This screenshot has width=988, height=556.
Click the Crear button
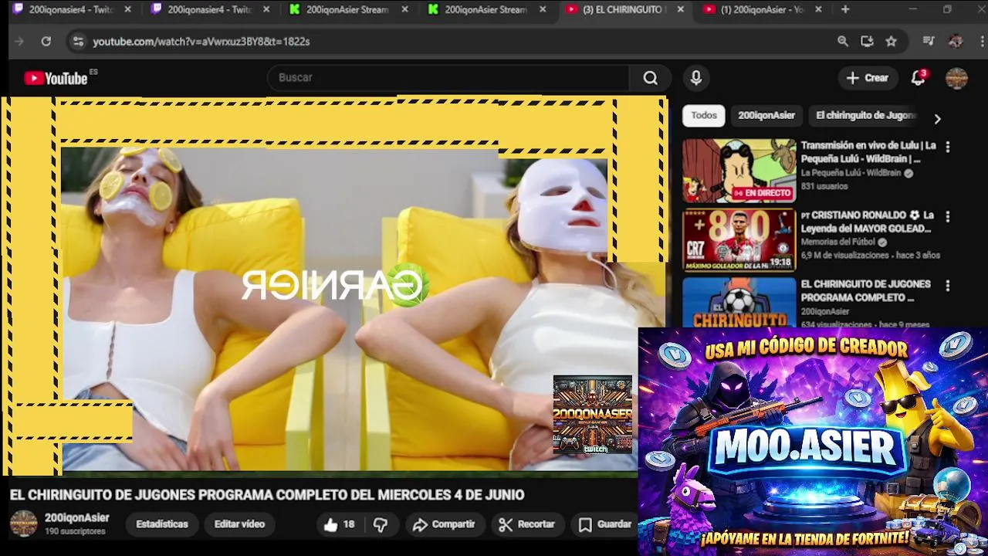click(868, 78)
